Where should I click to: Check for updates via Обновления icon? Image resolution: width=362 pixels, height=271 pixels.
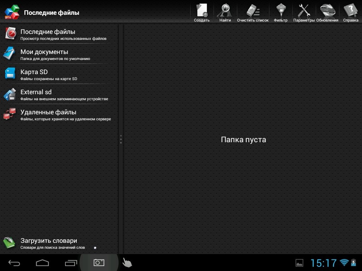tap(327, 13)
